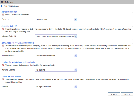Screen dimensions: 134x97
Task: Click the Digit Collection Timeout section title
Action: (12, 76)
